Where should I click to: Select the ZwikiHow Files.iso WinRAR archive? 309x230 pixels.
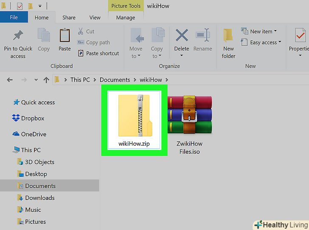(x=190, y=125)
